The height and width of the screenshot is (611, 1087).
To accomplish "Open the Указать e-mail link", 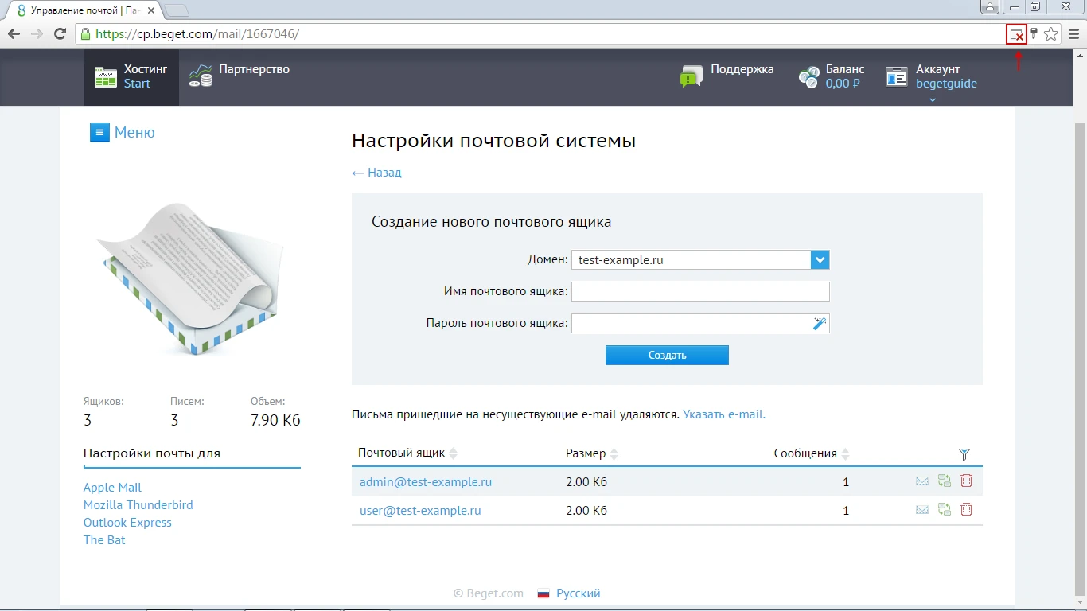I will [723, 414].
